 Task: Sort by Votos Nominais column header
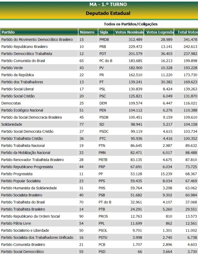[x=129, y=32]
